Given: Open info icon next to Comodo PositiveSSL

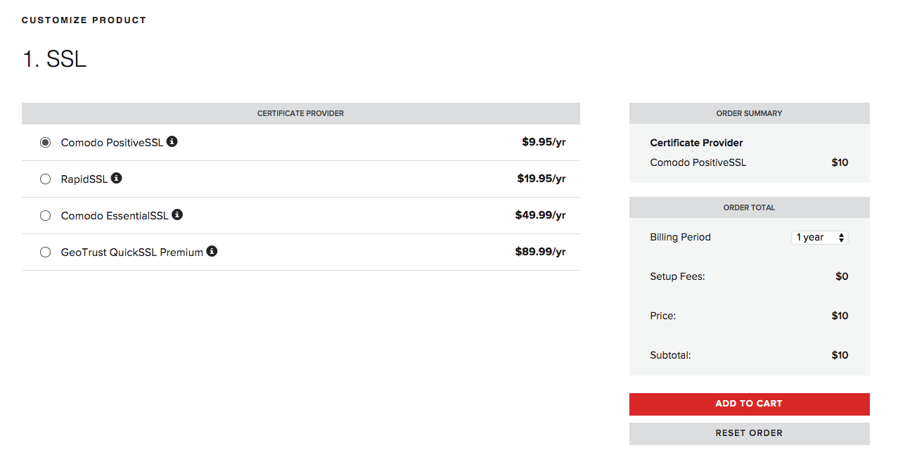Looking at the screenshot, I should 172,141.
